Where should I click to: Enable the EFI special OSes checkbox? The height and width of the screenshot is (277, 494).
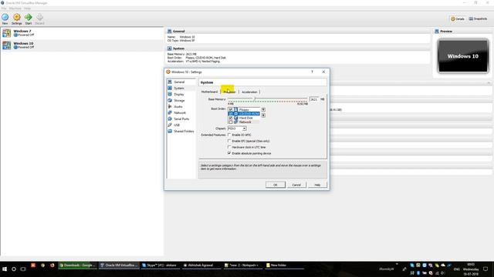(x=229, y=141)
